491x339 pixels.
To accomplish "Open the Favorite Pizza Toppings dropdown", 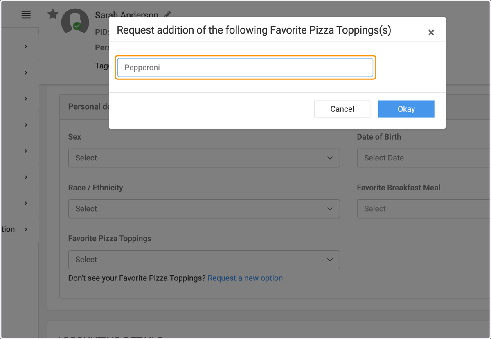I will 204,260.
